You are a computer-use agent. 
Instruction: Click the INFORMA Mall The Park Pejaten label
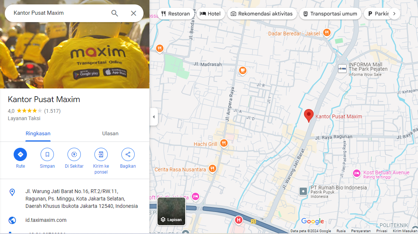[x=368, y=69]
